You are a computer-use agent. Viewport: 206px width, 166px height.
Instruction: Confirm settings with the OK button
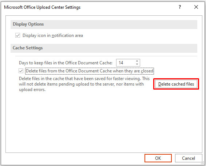pos(158,158)
